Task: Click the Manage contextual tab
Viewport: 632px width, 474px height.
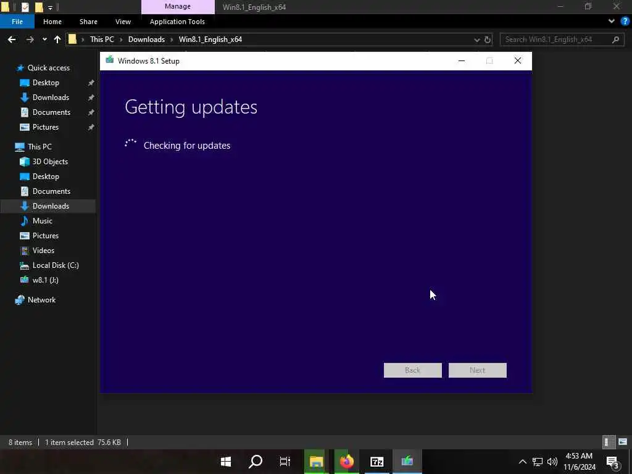Action: [x=178, y=6]
